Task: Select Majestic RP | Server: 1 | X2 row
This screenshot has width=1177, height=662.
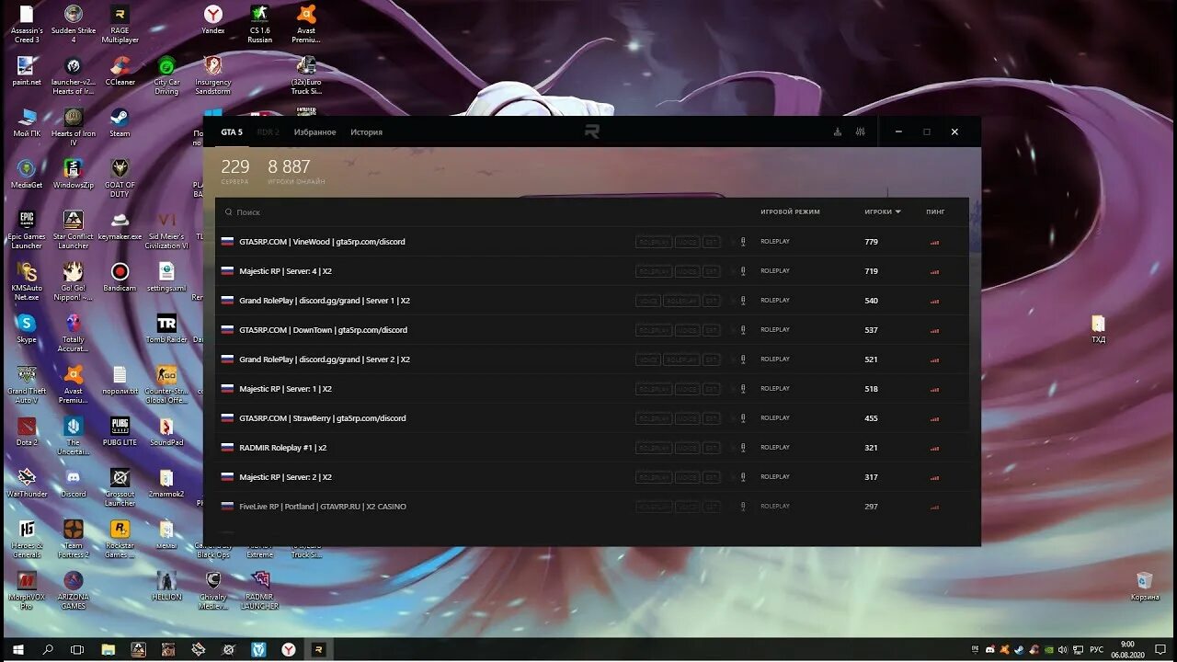Action: [x=592, y=389]
